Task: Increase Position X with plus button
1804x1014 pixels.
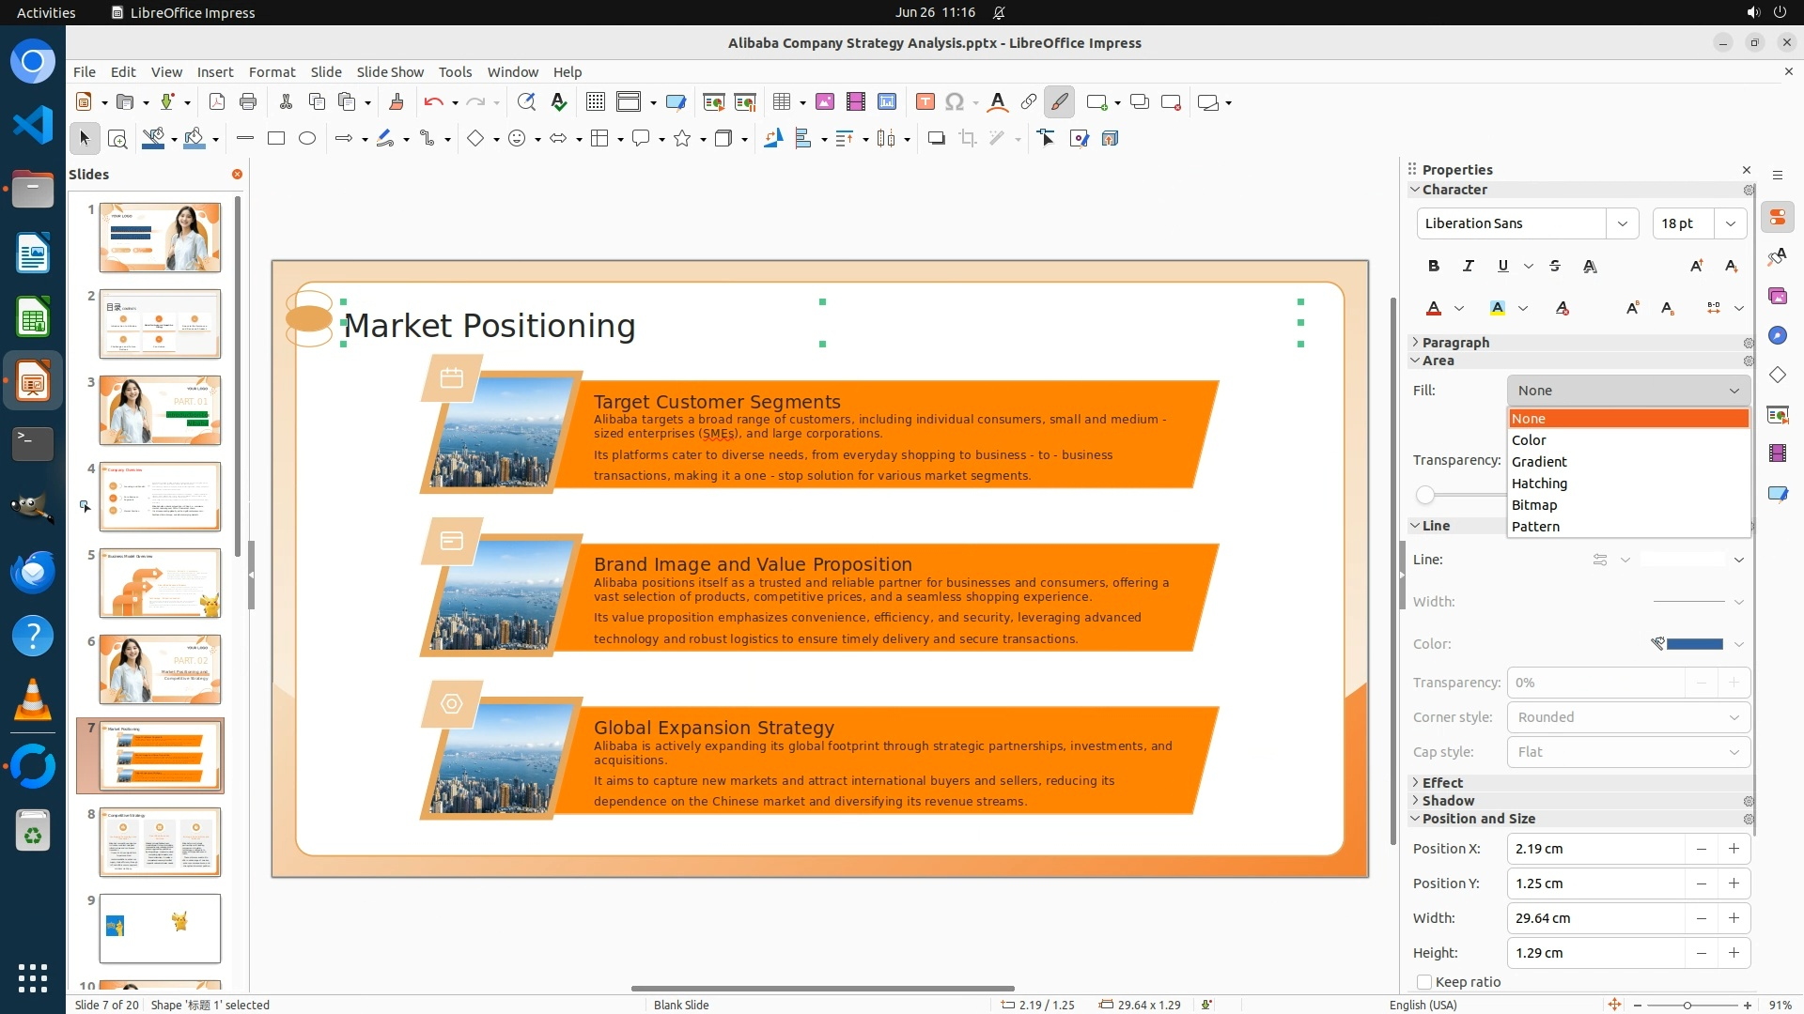Action: coord(1734,849)
